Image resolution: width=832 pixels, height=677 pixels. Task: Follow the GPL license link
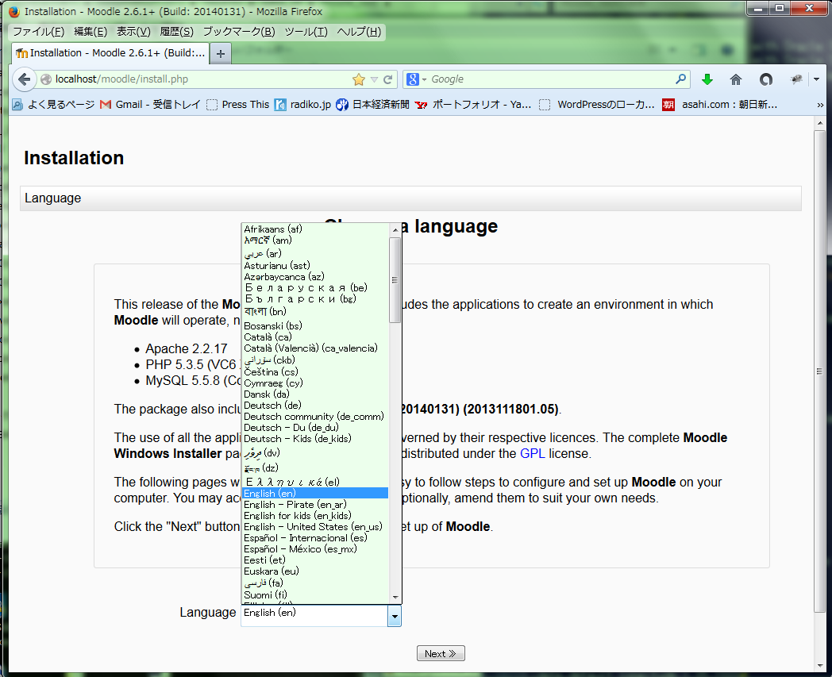532,454
